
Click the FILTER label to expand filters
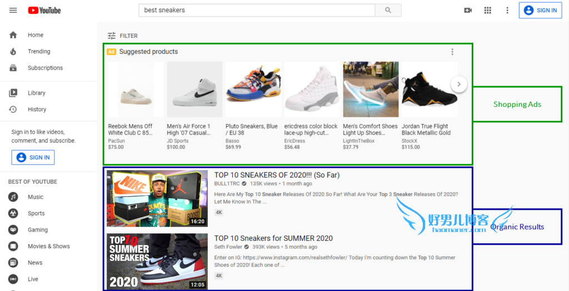click(129, 36)
